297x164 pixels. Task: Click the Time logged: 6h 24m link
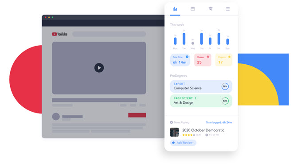coord(219,122)
